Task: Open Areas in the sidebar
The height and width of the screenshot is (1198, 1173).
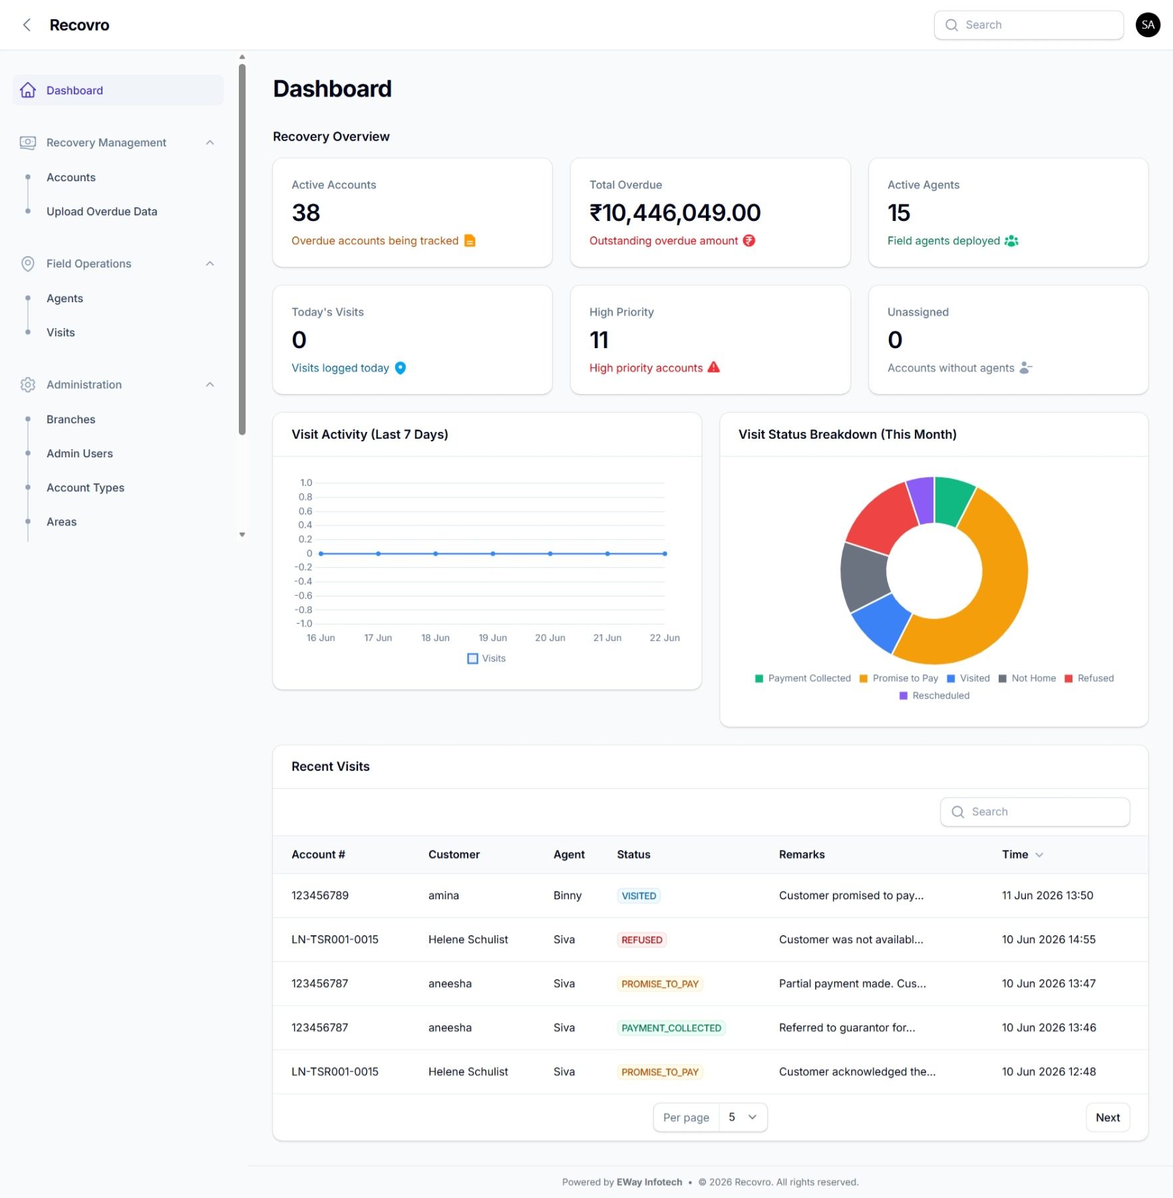Action: (x=61, y=522)
